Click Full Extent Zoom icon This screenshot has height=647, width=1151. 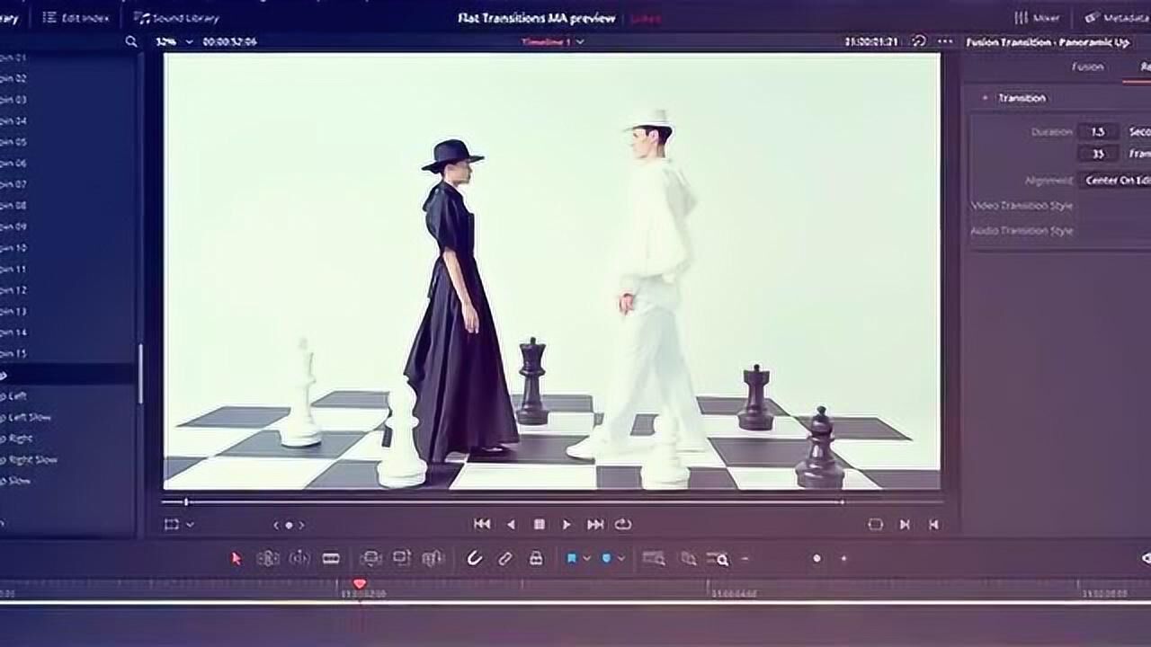(x=654, y=558)
